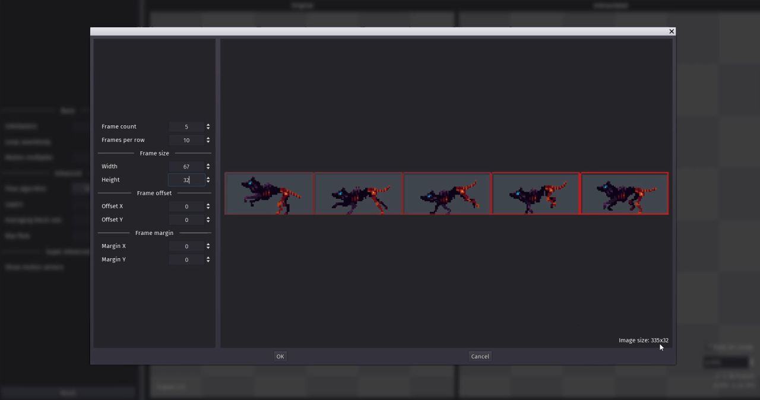Click the Frames per row stepper arrows

click(208, 140)
